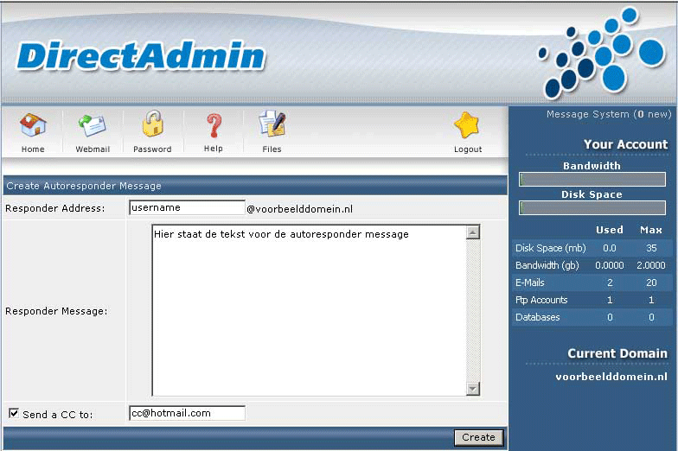
Task: Open the Home house icon
Action: 33,125
